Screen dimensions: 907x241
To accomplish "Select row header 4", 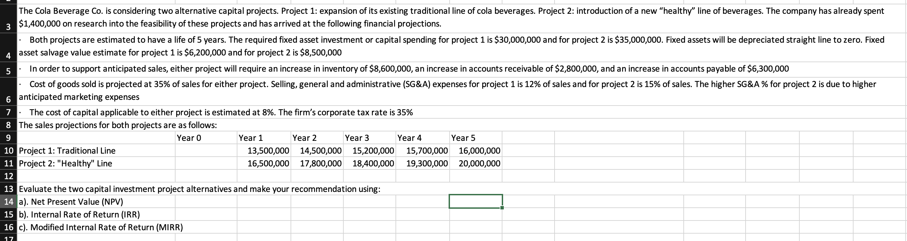I will click(8, 47).
